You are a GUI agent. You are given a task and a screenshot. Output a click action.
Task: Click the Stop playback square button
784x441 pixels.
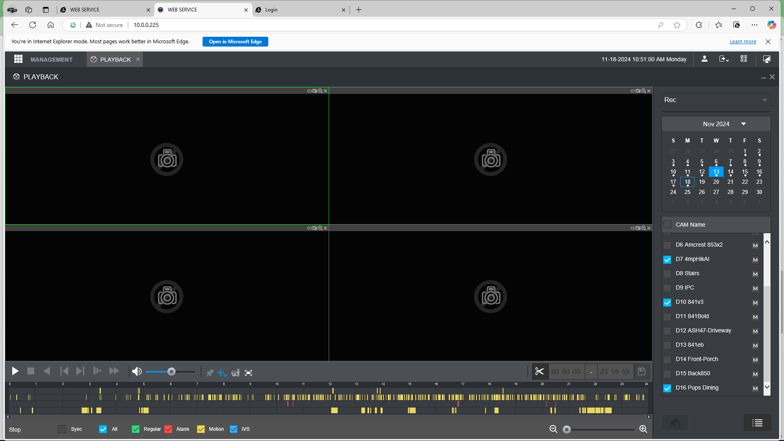pos(31,371)
